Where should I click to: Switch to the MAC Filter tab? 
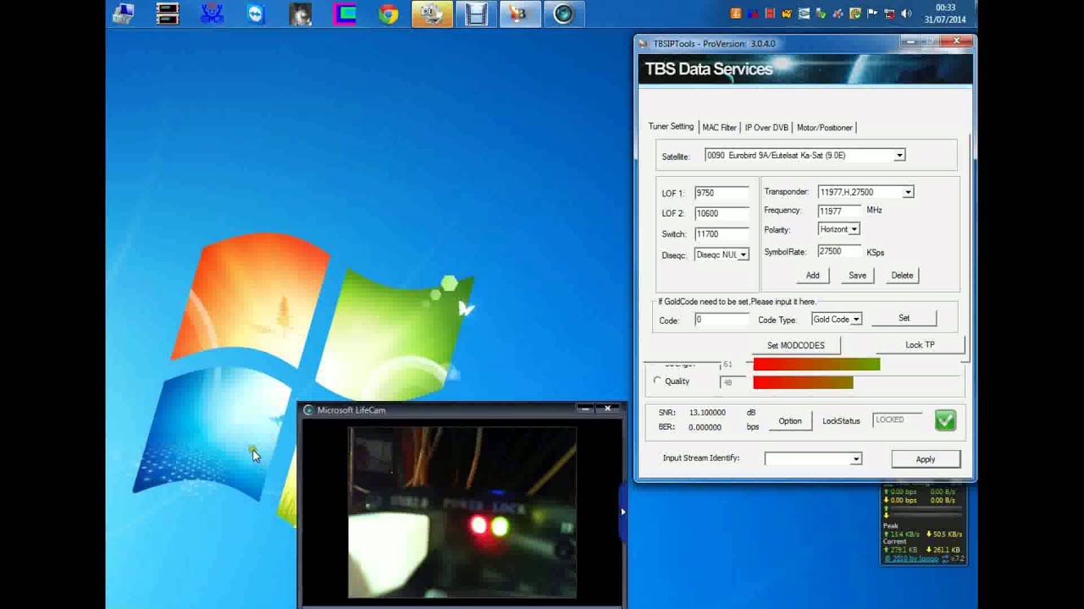click(x=719, y=128)
